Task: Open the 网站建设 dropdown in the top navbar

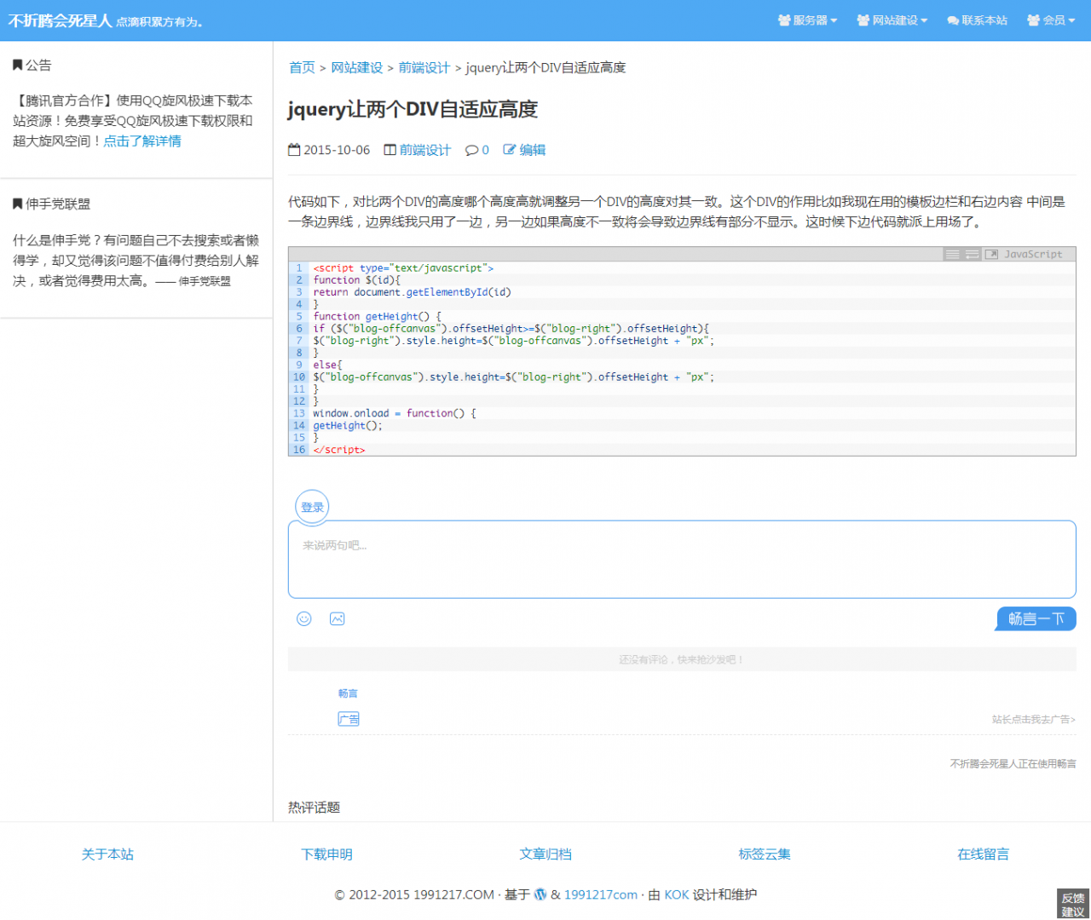Action: [892, 20]
